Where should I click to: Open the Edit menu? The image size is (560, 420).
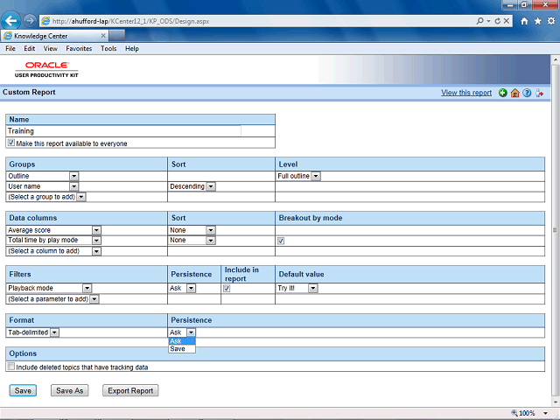point(29,49)
